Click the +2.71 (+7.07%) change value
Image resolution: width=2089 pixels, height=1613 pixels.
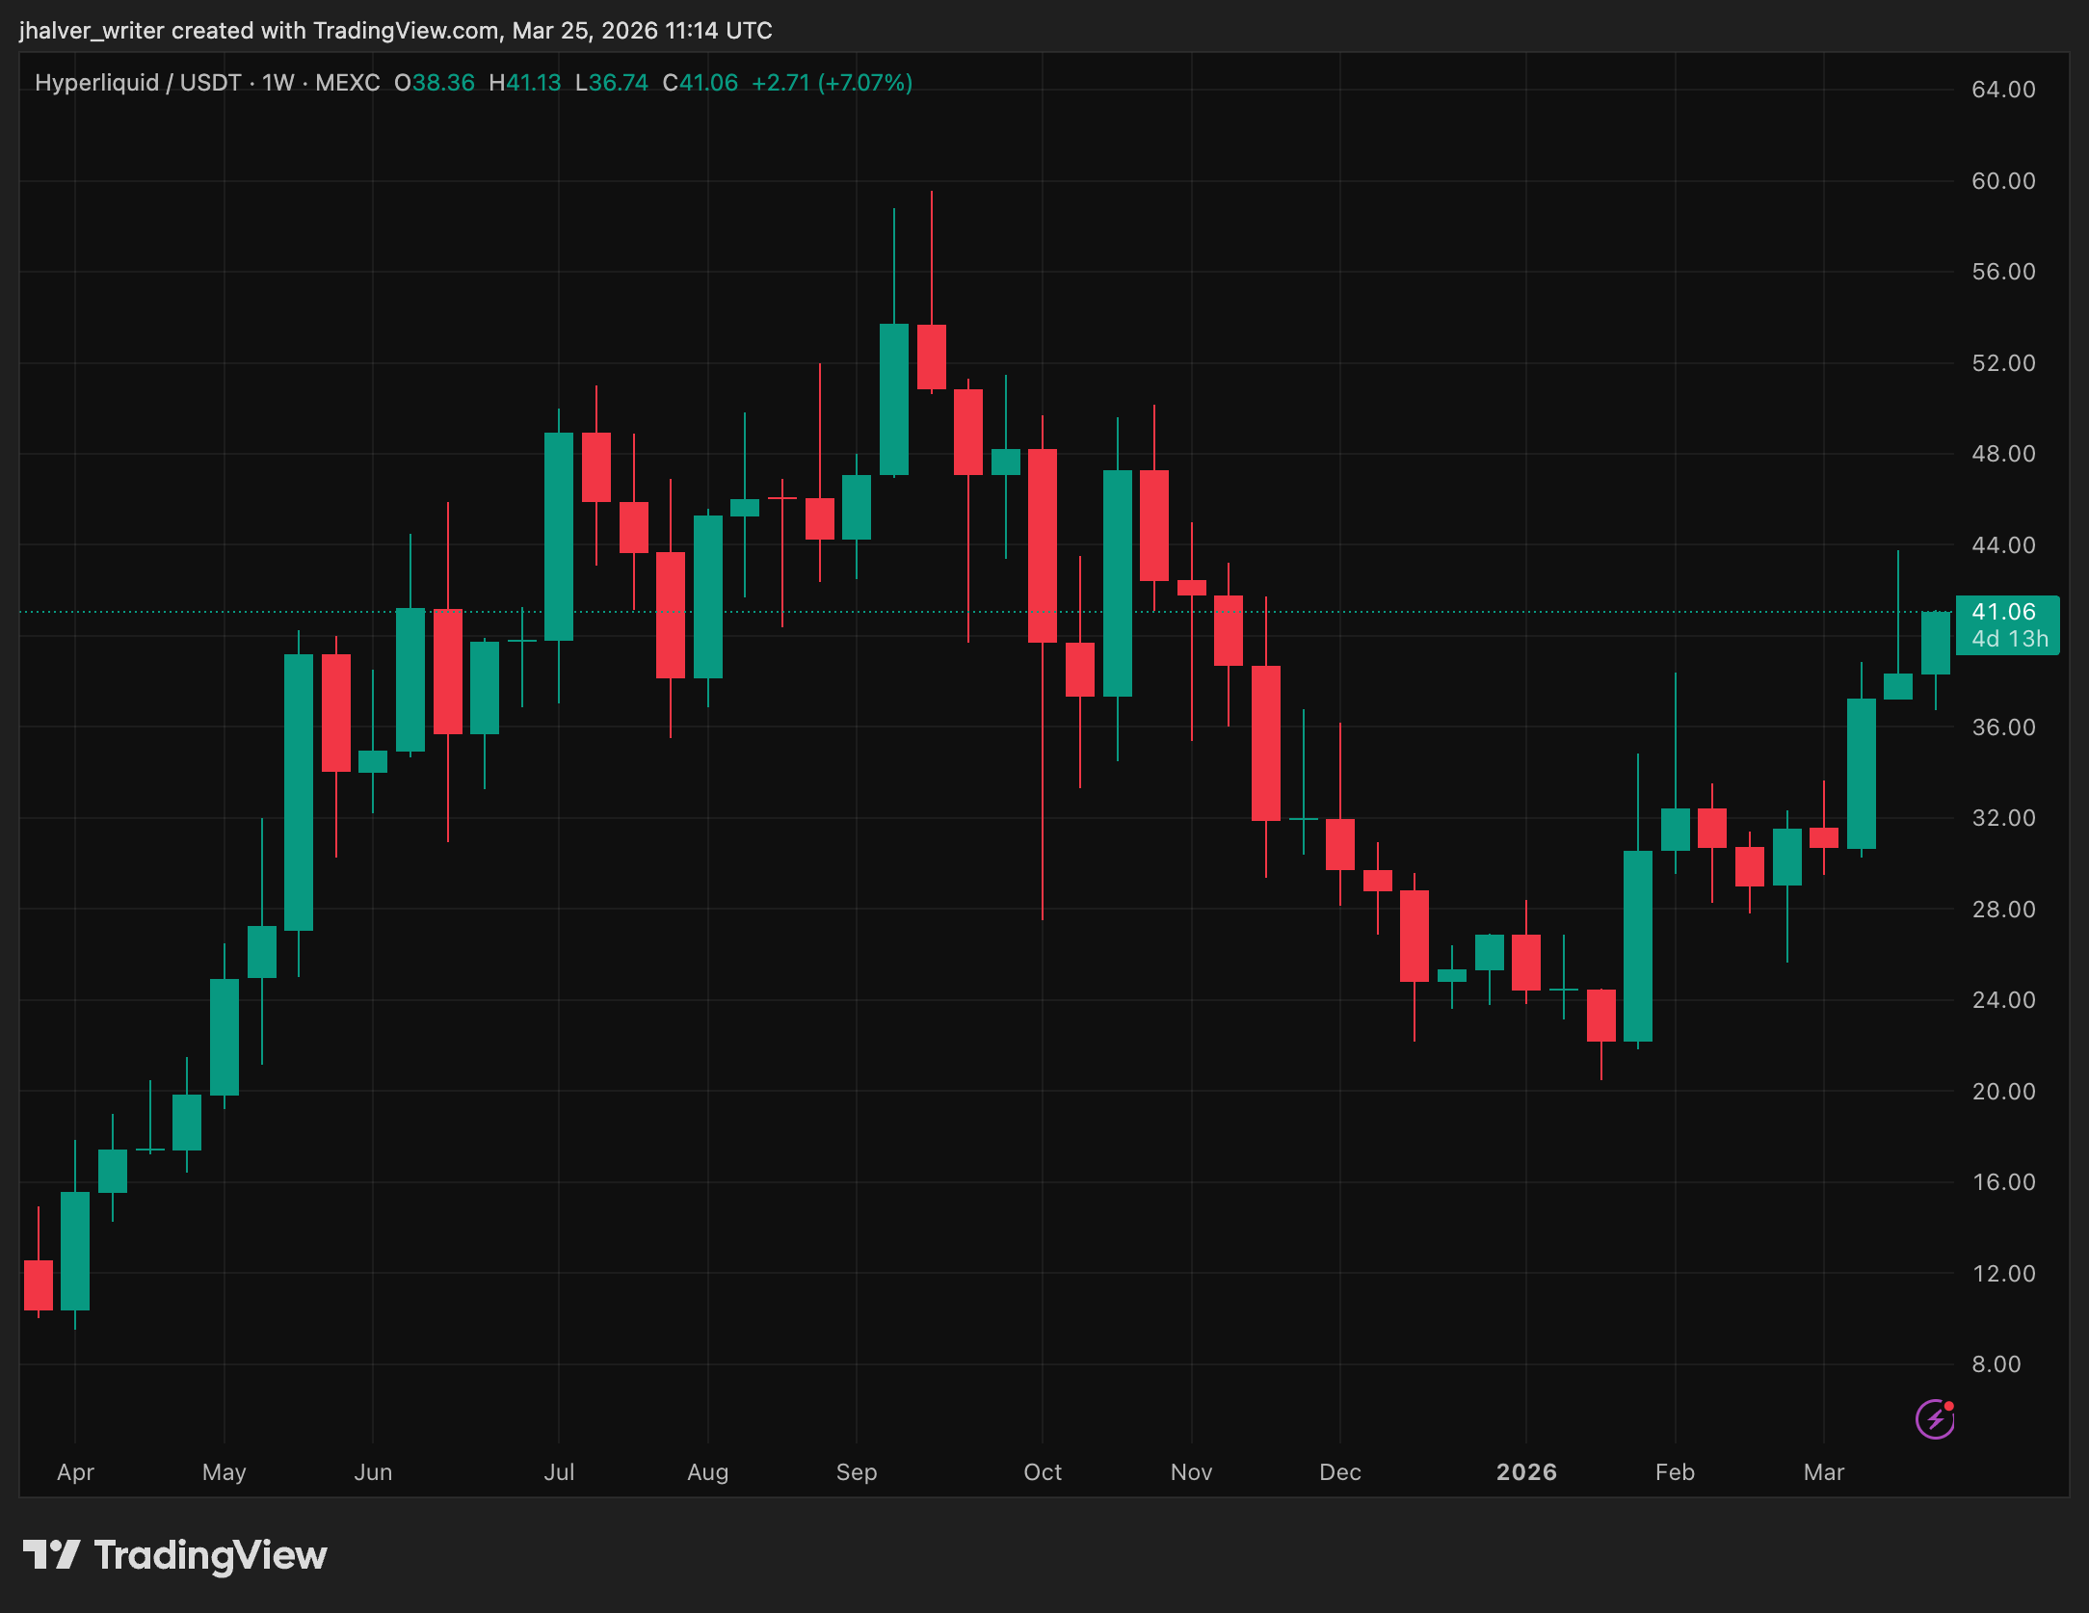point(832,83)
